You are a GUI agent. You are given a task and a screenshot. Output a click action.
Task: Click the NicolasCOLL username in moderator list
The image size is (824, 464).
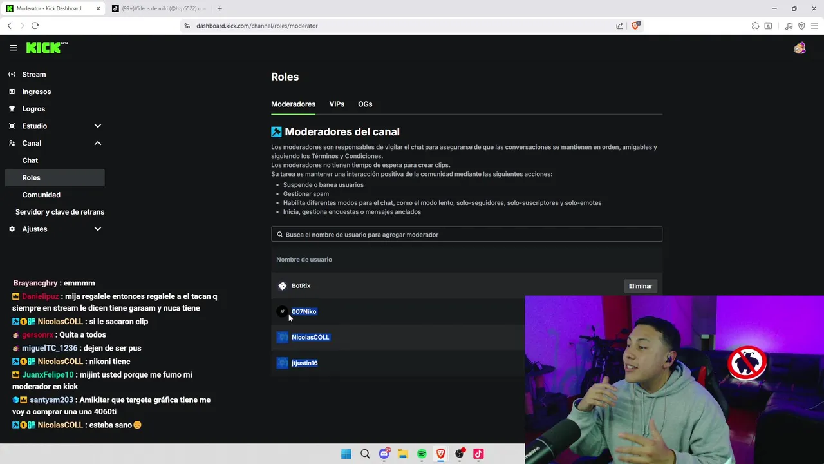click(310, 337)
